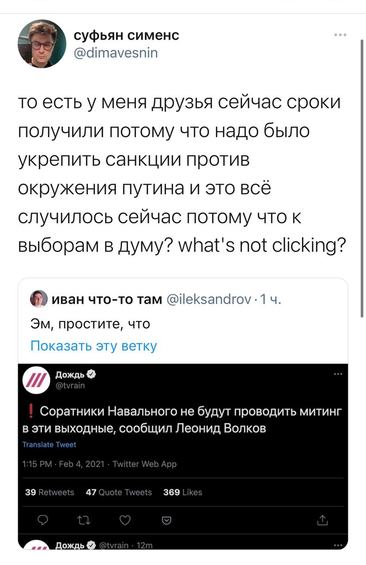Image resolution: width=366 pixels, height=565 pixels.
Task: Click the Дождь channel logo
Action: click(38, 380)
